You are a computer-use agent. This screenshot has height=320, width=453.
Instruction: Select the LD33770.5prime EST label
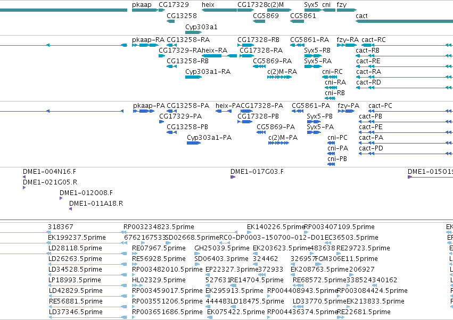pyautogui.click(x=319, y=301)
